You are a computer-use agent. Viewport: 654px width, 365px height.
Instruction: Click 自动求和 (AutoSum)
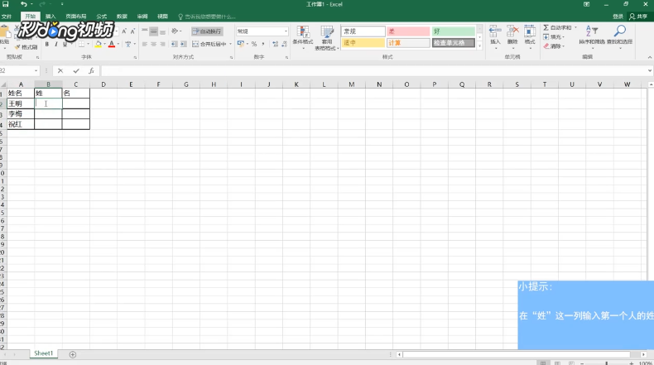point(557,27)
